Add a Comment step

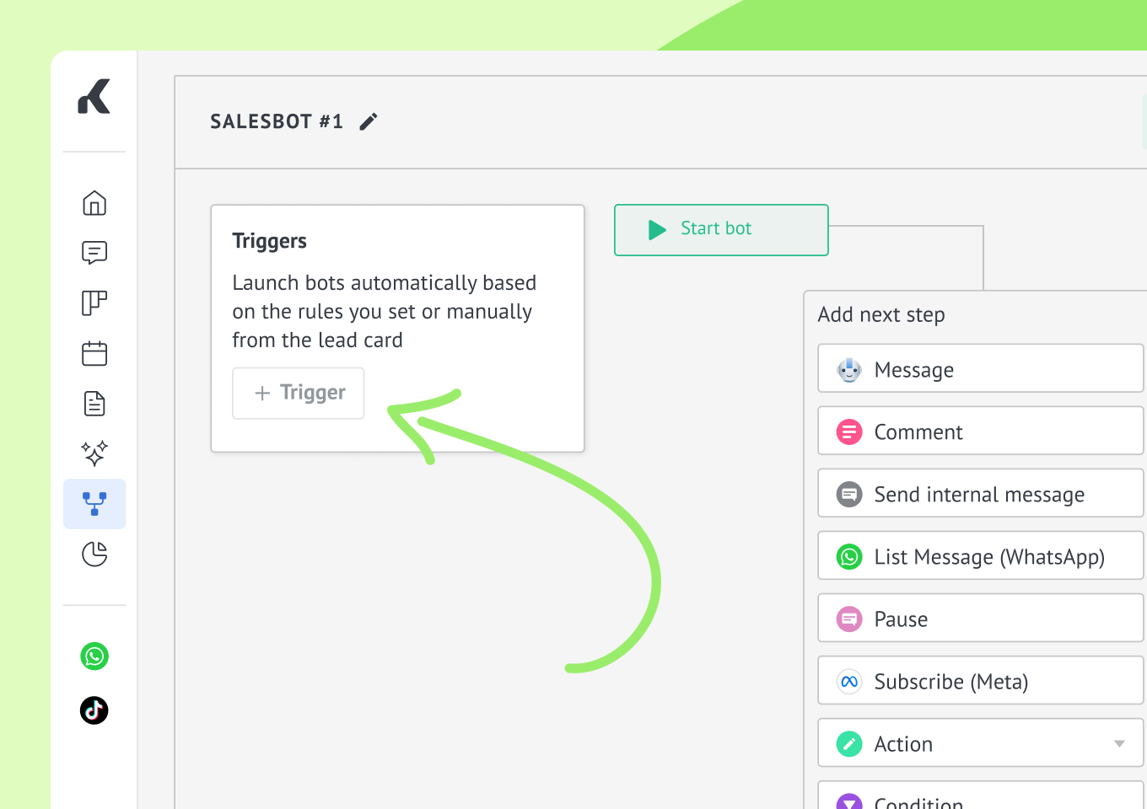pyautogui.click(x=980, y=431)
